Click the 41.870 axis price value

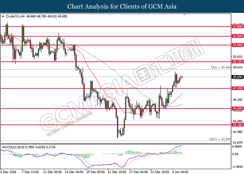pyautogui.click(x=237, y=142)
